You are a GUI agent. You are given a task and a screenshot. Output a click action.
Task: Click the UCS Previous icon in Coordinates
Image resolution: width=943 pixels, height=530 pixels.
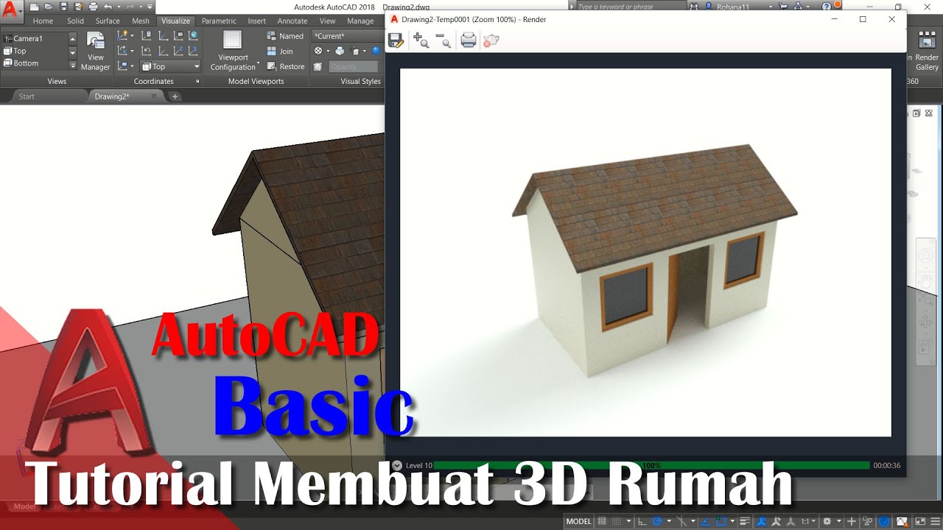147,51
